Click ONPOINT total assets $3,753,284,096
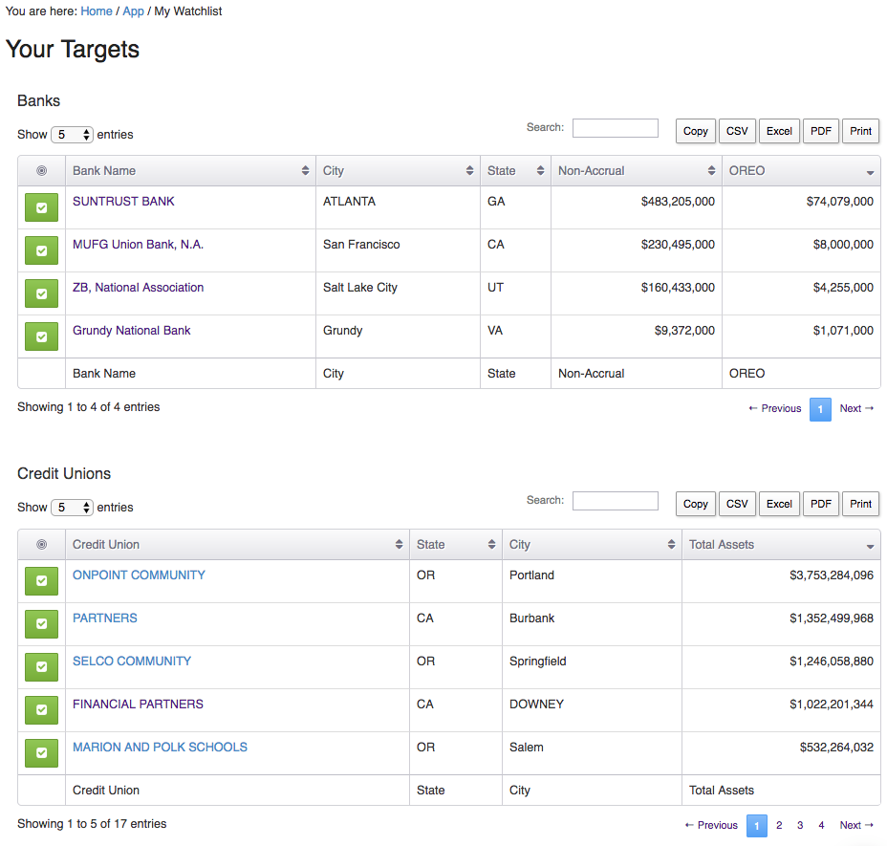Screen dimensions: 887x846 click(831, 575)
